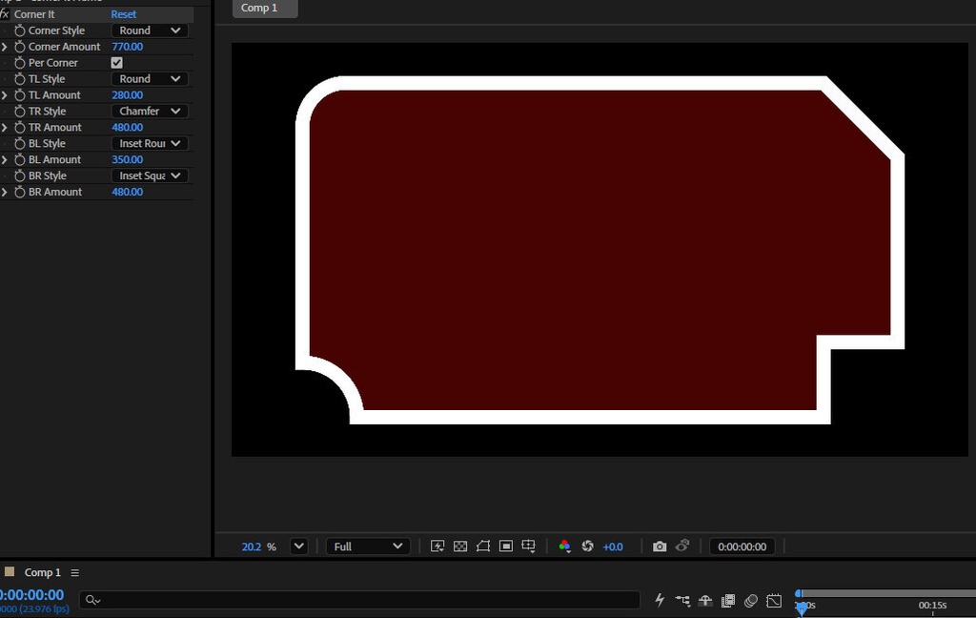Toggle Corner Amount stopwatch
The height and width of the screenshot is (618, 976).
20,47
